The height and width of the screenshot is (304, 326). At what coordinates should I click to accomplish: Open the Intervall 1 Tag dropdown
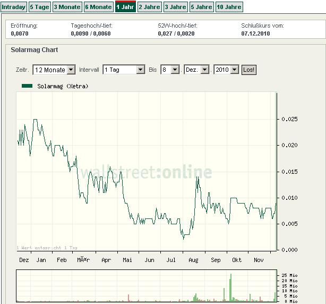124,70
